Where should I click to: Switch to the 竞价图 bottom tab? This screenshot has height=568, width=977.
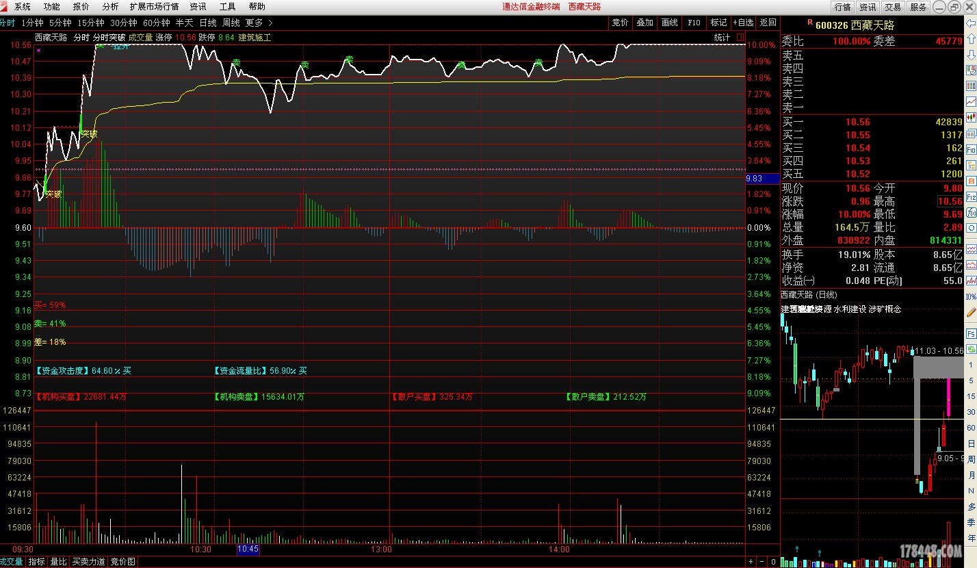pos(122,562)
